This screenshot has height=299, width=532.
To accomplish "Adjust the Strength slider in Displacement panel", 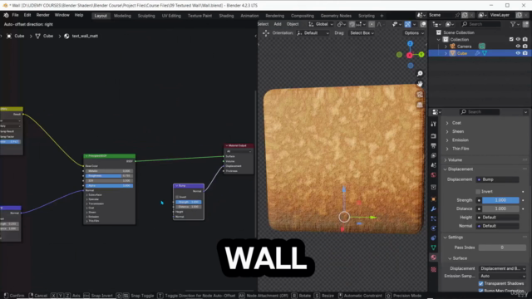I will 500,200.
